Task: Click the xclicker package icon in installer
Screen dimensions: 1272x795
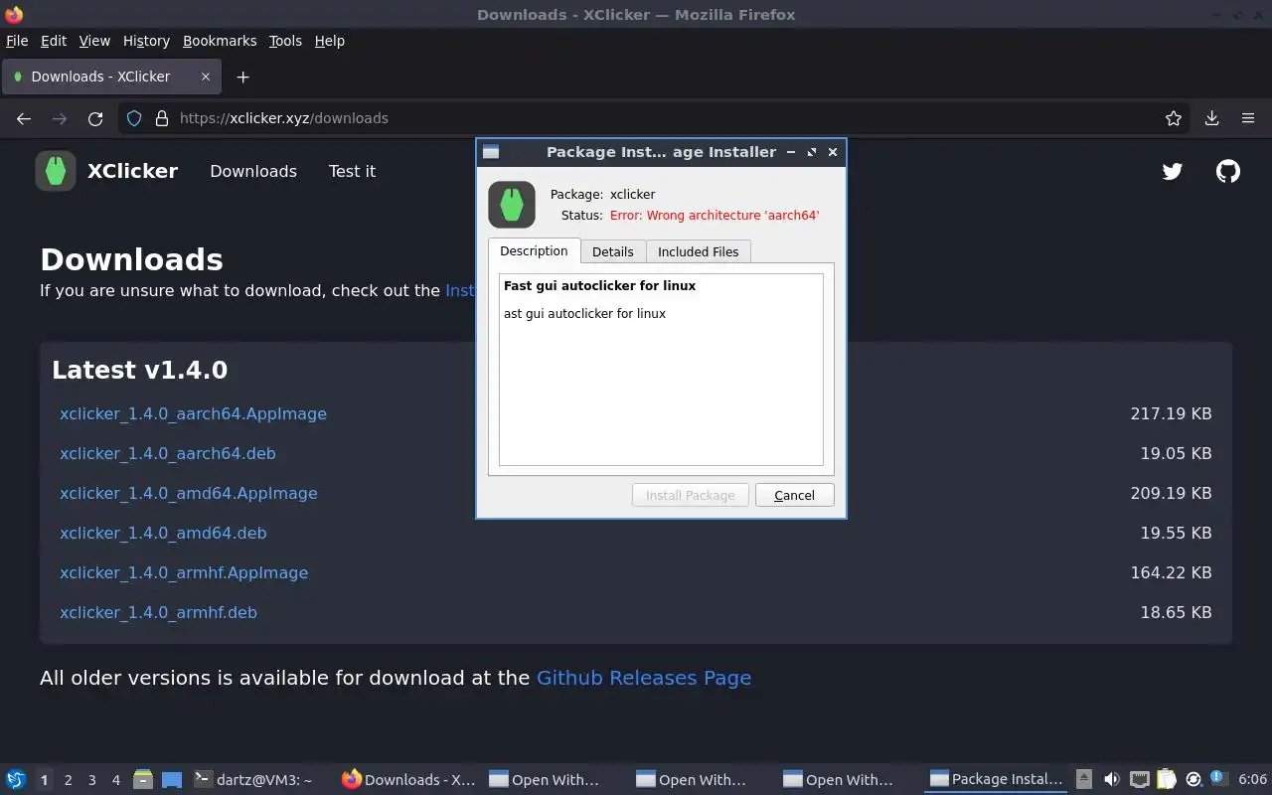Action: click(512, 205)
